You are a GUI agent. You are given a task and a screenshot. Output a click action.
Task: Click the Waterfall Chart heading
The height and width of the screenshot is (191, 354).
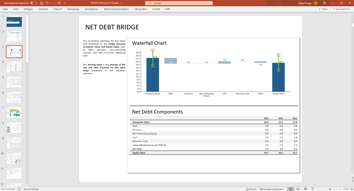tap(149, 43)
